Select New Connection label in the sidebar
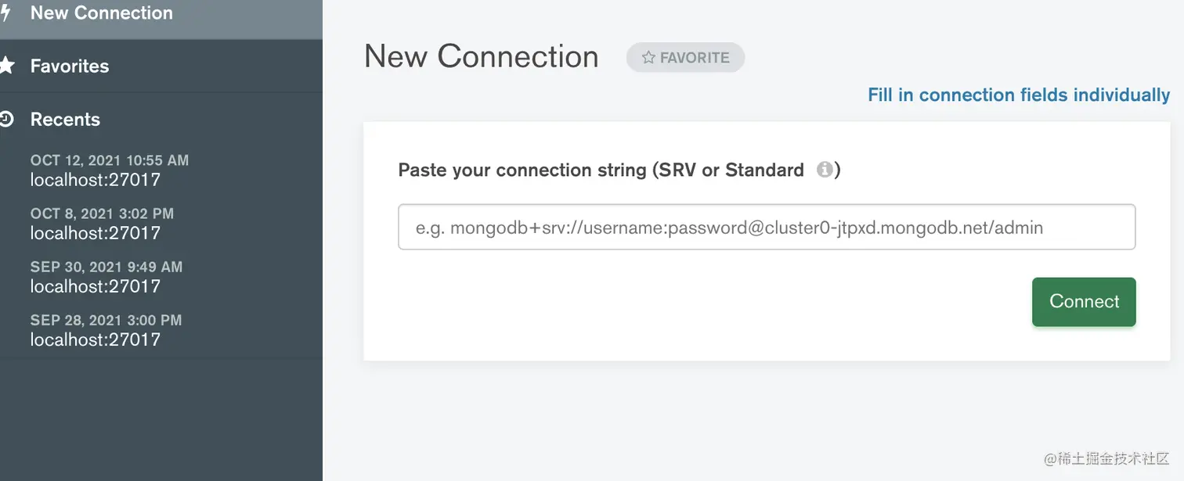1184x481 pixels. (101, 13)
